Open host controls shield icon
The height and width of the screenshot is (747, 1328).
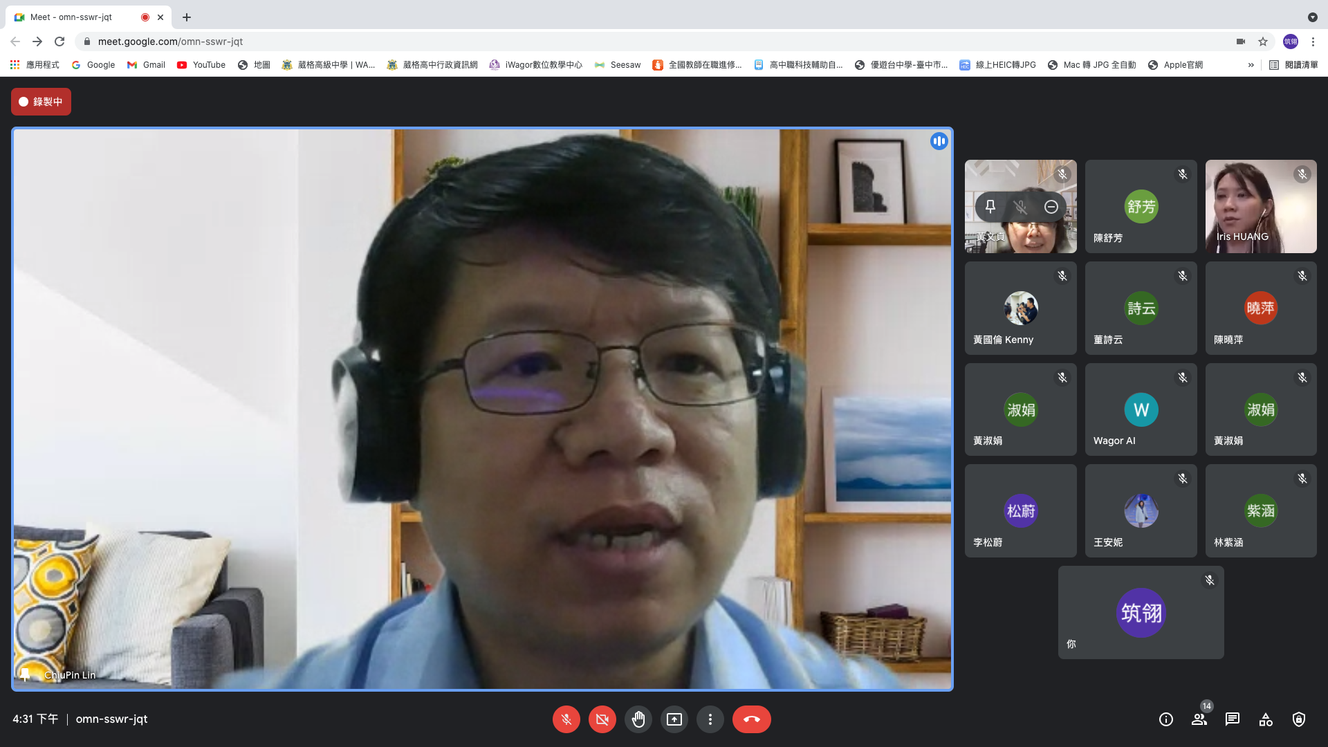1299,719
